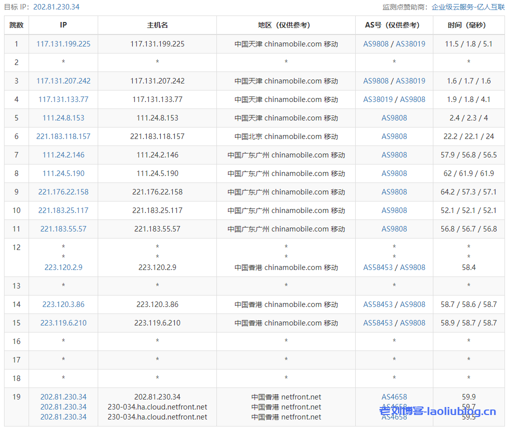Click IP link 221.183.55.57 in hop 11
Viewport: 509px width, 430px height.
(x=63, y=229)
